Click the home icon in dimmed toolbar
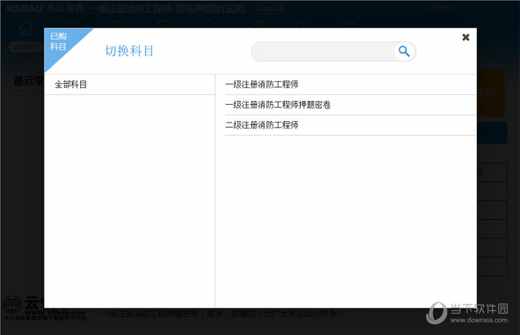Screen dimensions: 520x335 (27, 27)
